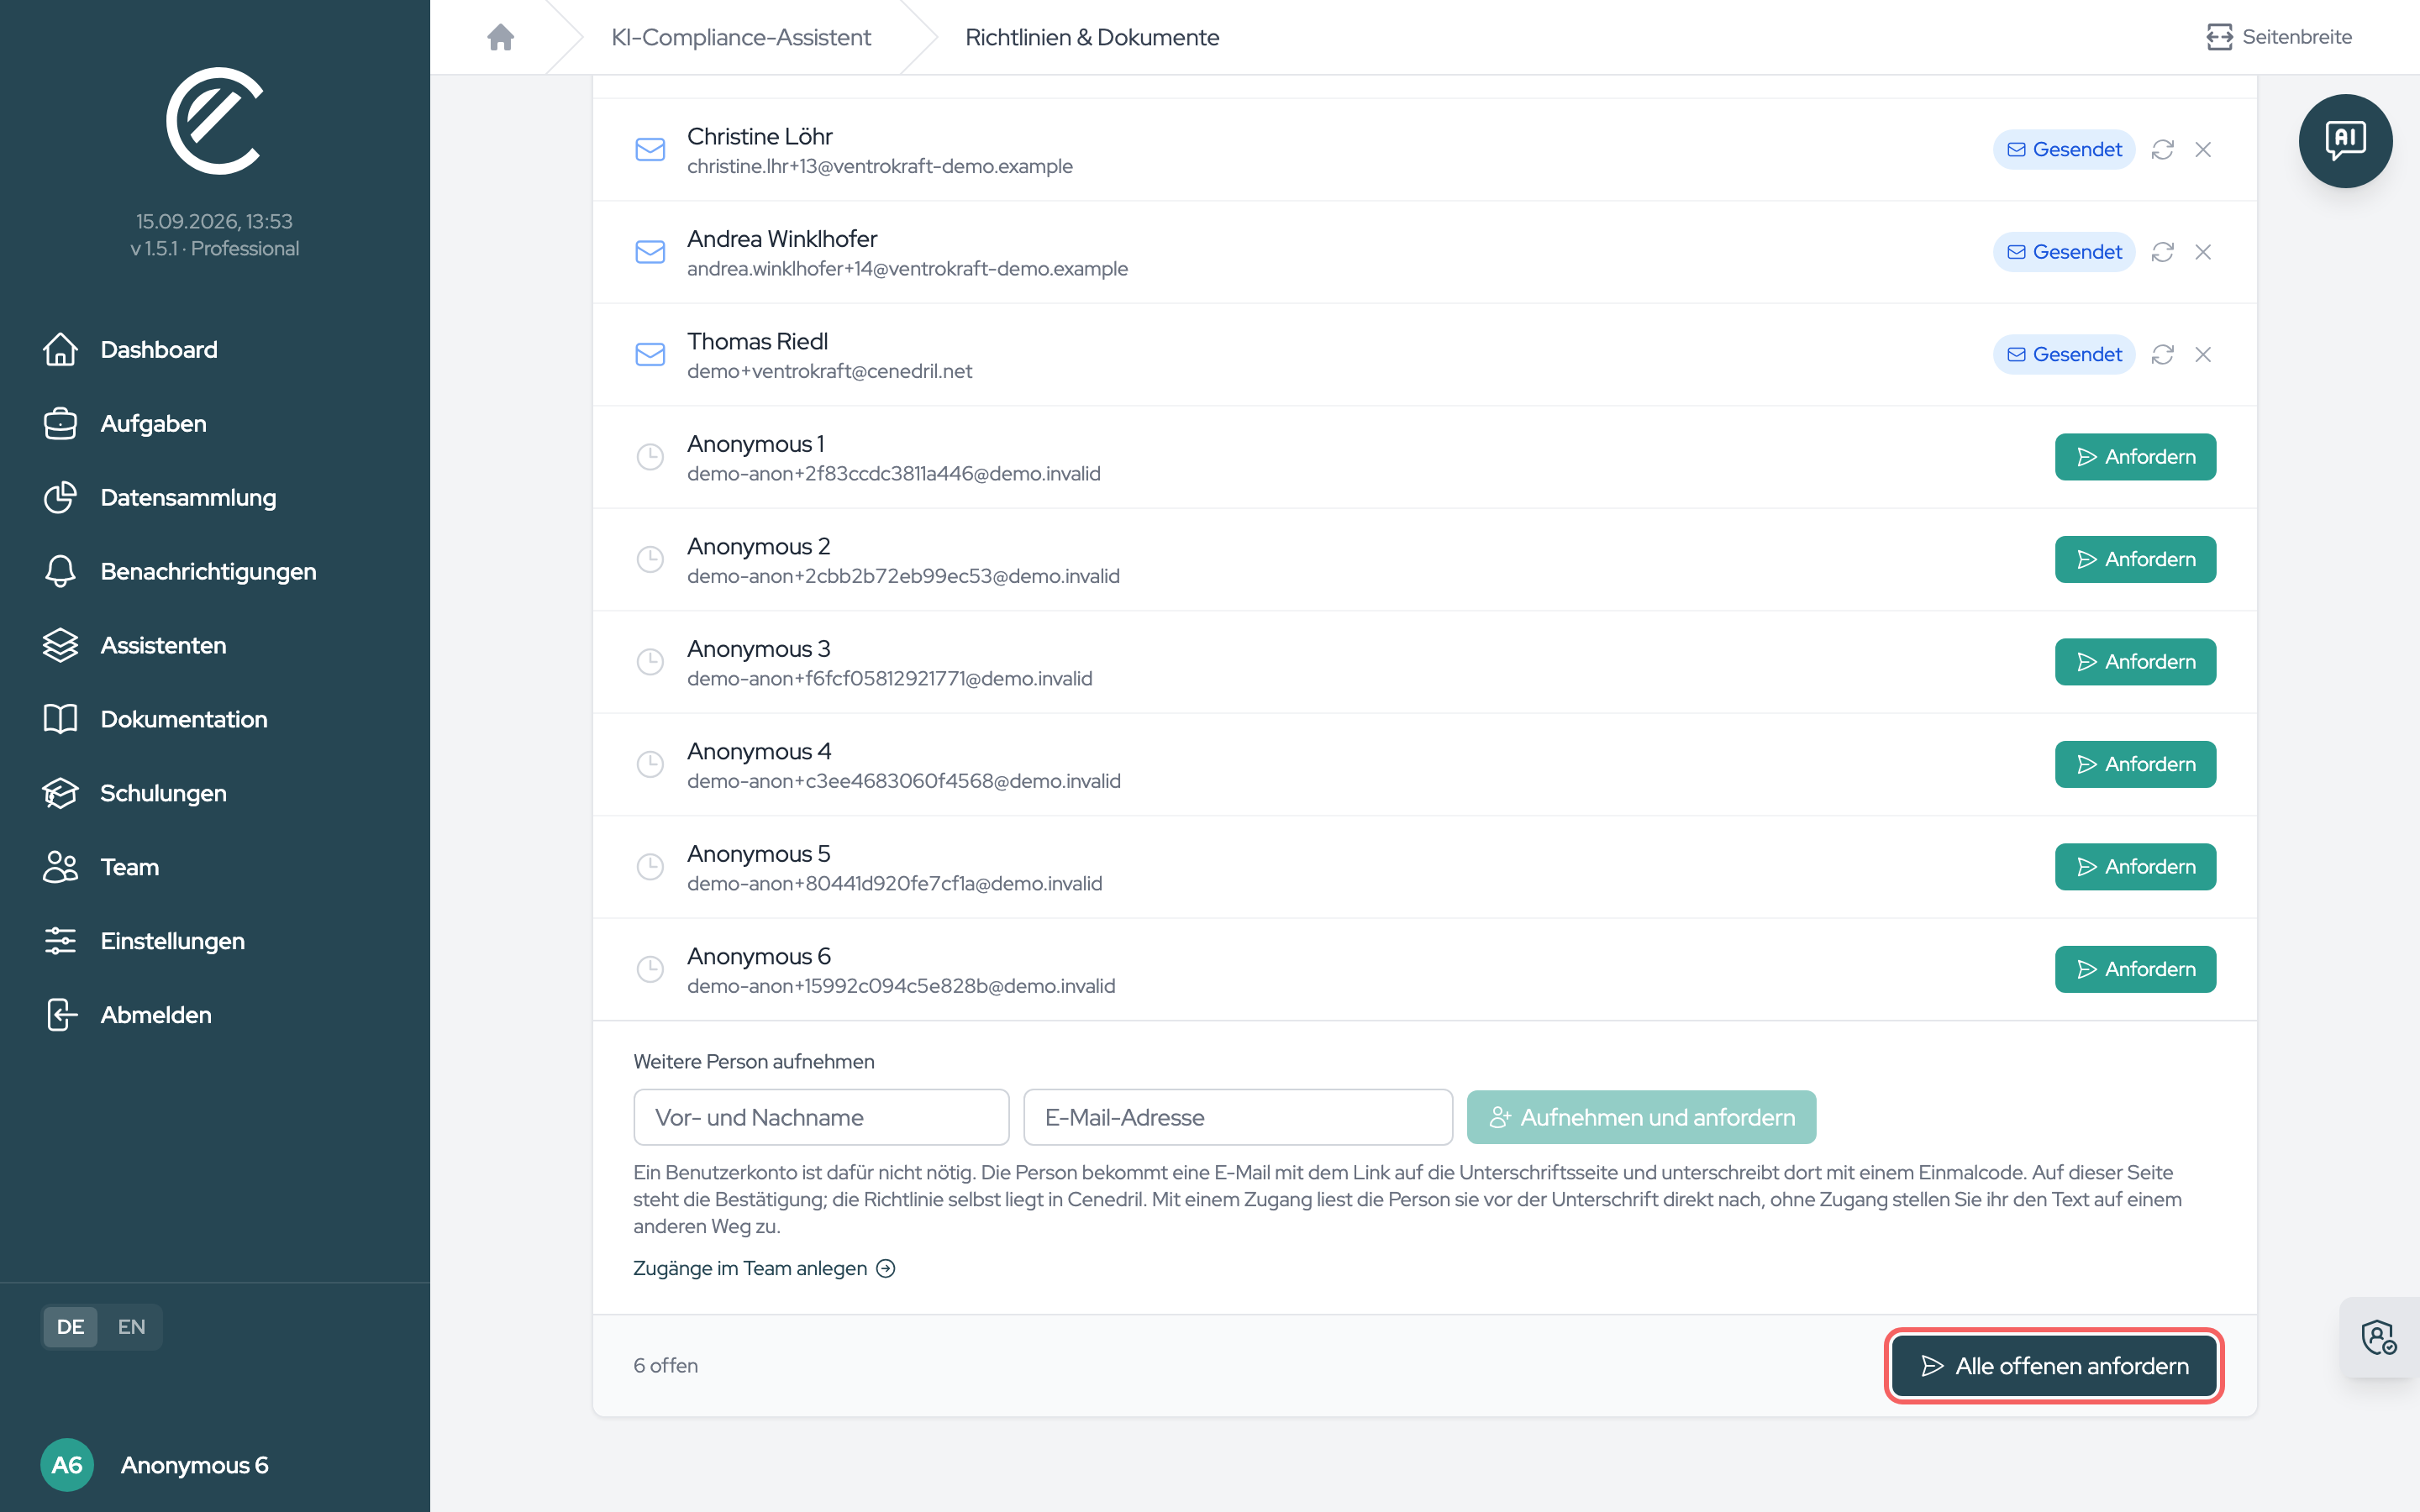Request signature from Anonymous 2
Viewport: 2420px width, 1512px height.
tap(2135, 559)
